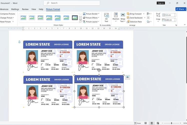Click the zoom slider handle
Image resolution: width=187 pixels, height=125 pixels.
pyautogui.click(x=172, y=123)
